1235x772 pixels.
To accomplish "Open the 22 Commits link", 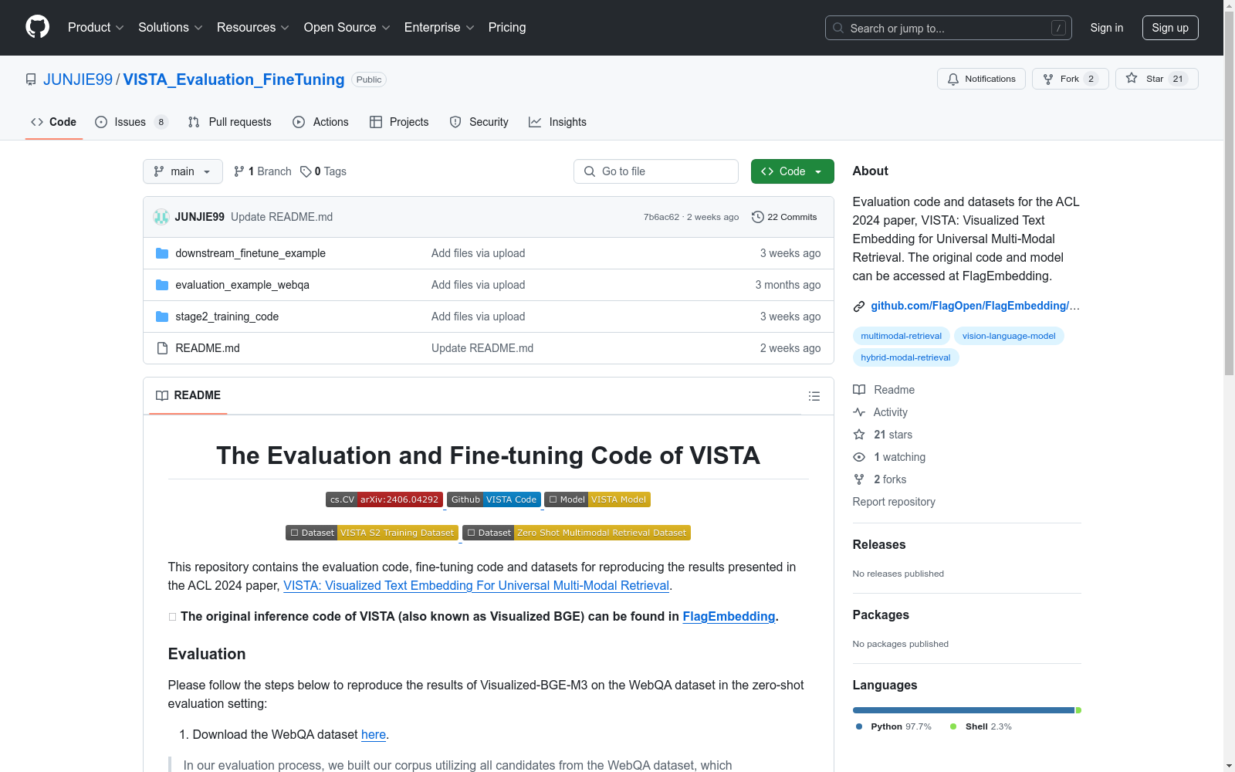I will click(784, 217).
